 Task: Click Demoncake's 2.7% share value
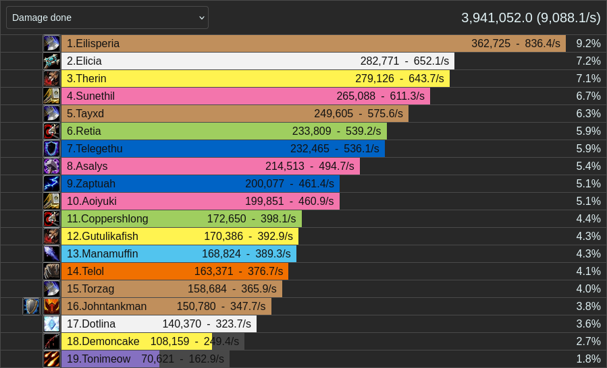click(x=588, y=341)
